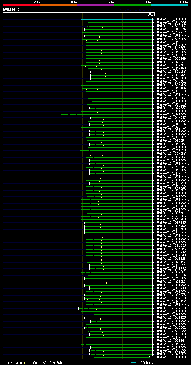Select hit label UniRef100_B4PPW3
This screenshot has height=365, width=191.
(171, 49)
